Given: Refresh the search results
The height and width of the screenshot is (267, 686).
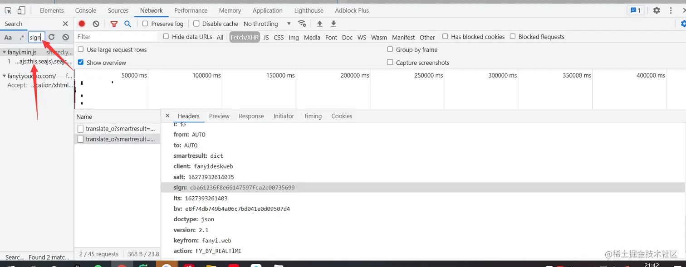Looking at the screenshot, I should (52, 37).
